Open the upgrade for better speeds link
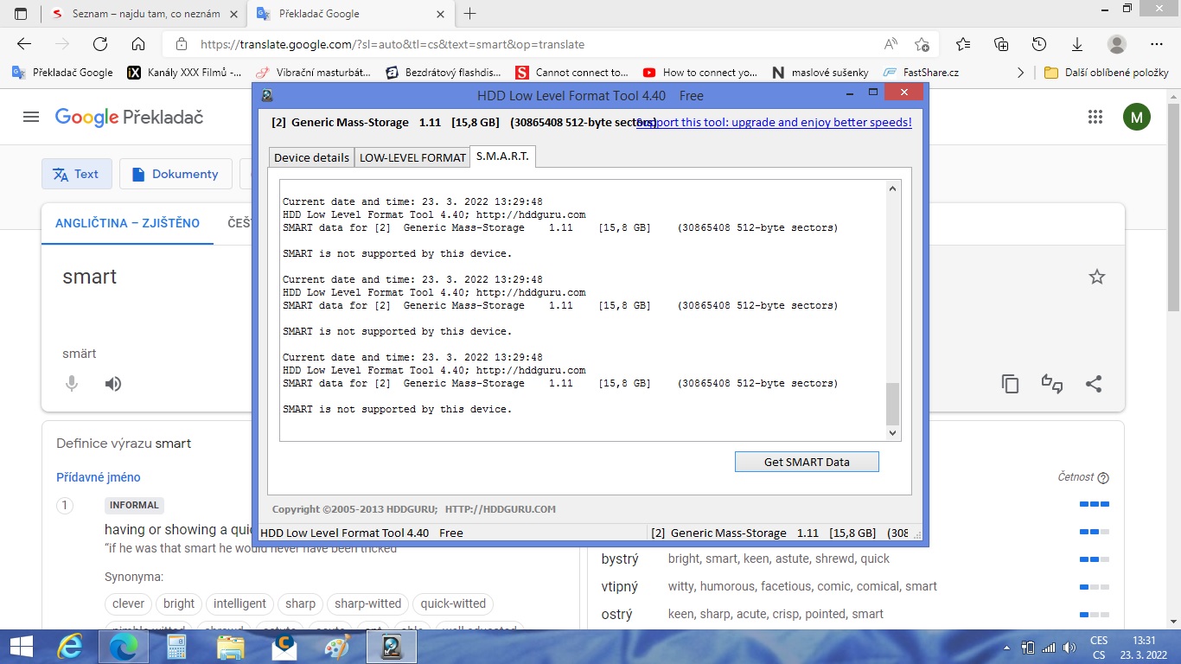The width and height of the screenshot is (1181, 664). point(775,122)
